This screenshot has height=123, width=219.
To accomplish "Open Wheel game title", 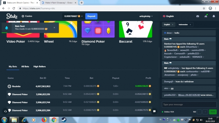I will [49, 42].
